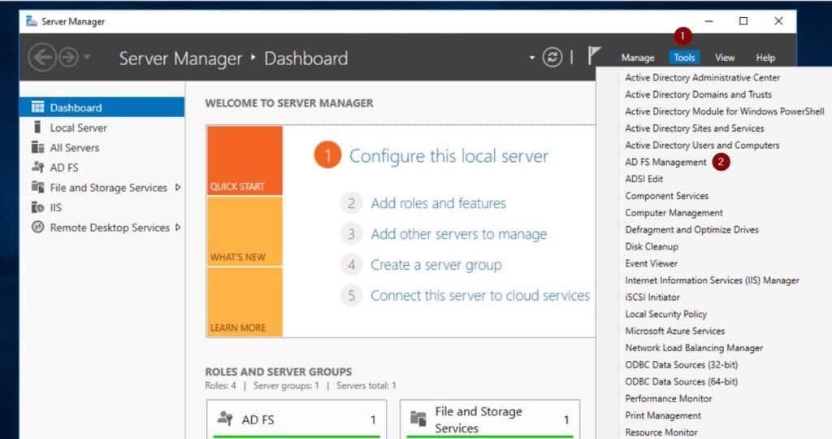Click the Back navigation arrow icon
The width and height of the screenshot is (832, 439).
pyautogui.click(x=42, y=57)
